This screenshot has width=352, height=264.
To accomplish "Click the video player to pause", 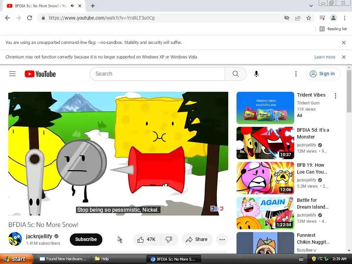I will pos(118,154).
